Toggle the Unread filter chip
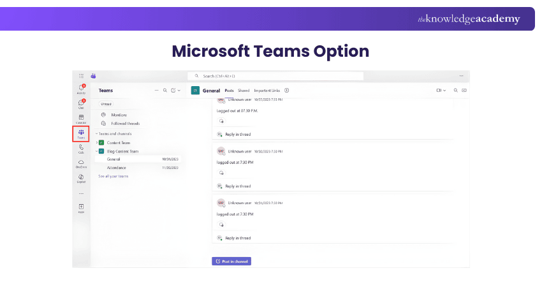 pyautogui.click(x=106, y=104)
